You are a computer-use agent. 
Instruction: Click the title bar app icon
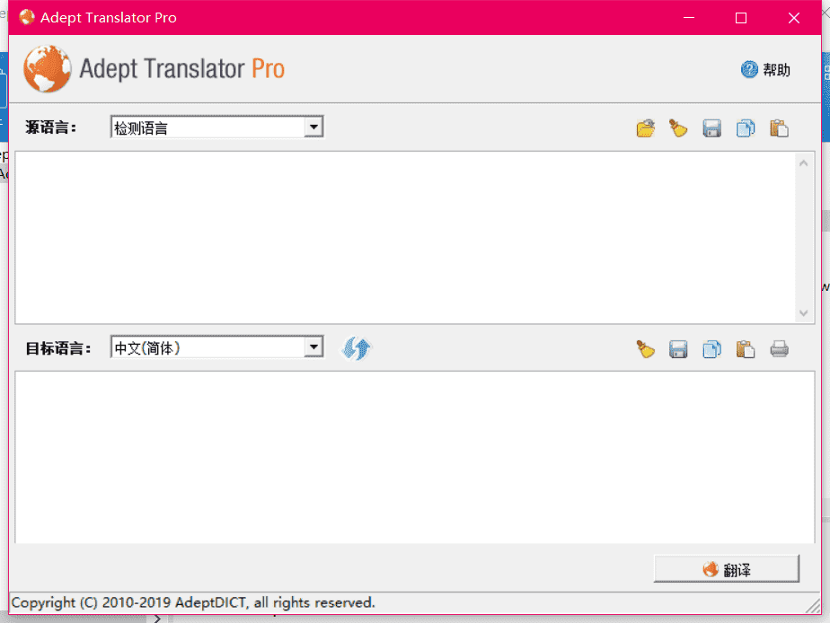point(26,17)
